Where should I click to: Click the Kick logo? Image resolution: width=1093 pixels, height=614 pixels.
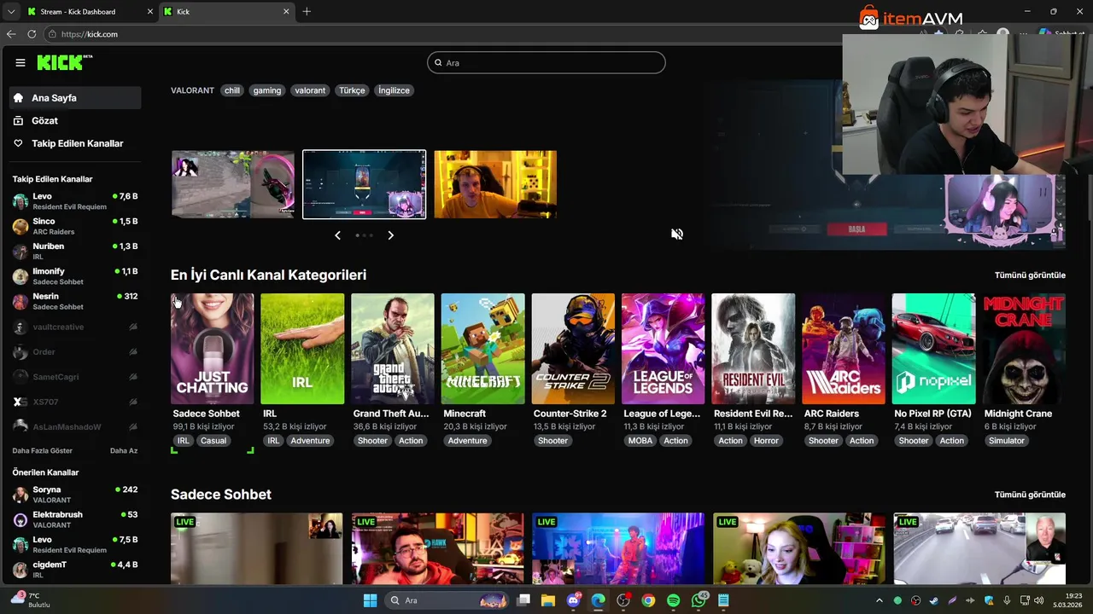pyautogui.click(x=65, y=62)
